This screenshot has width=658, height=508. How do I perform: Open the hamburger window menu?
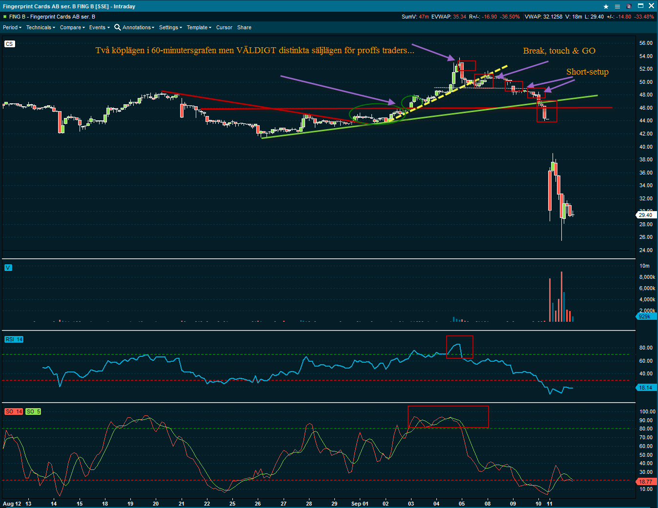(617, 6)
